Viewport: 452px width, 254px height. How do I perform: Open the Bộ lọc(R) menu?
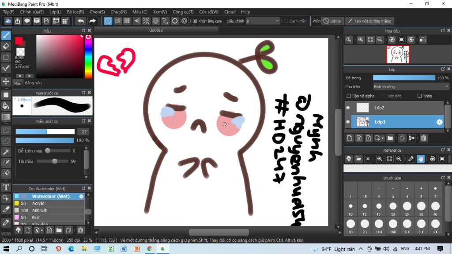pos(75,12)
